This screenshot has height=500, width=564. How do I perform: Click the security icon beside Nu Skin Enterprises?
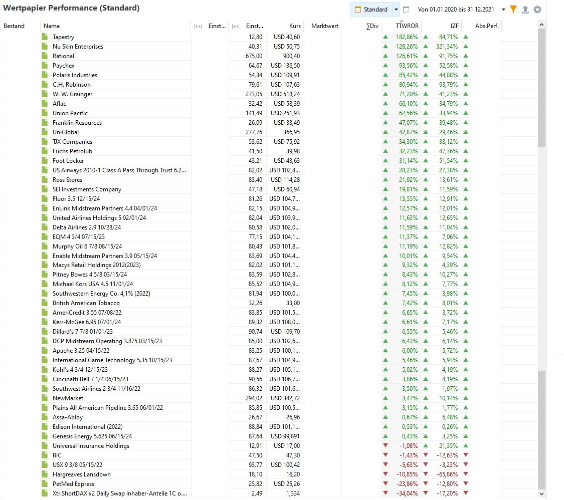45,47
